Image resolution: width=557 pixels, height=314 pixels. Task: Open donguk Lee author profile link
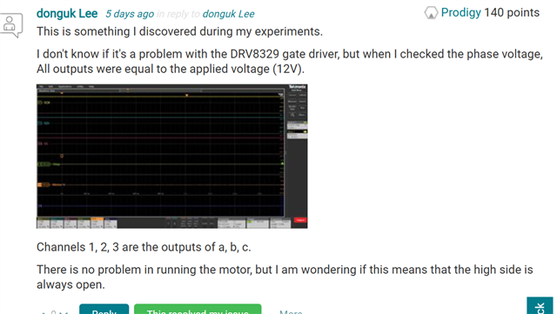tap(67, 14)
